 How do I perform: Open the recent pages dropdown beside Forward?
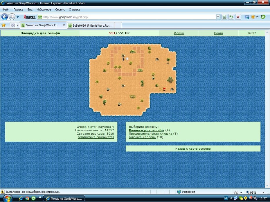[x=18, y=17]
